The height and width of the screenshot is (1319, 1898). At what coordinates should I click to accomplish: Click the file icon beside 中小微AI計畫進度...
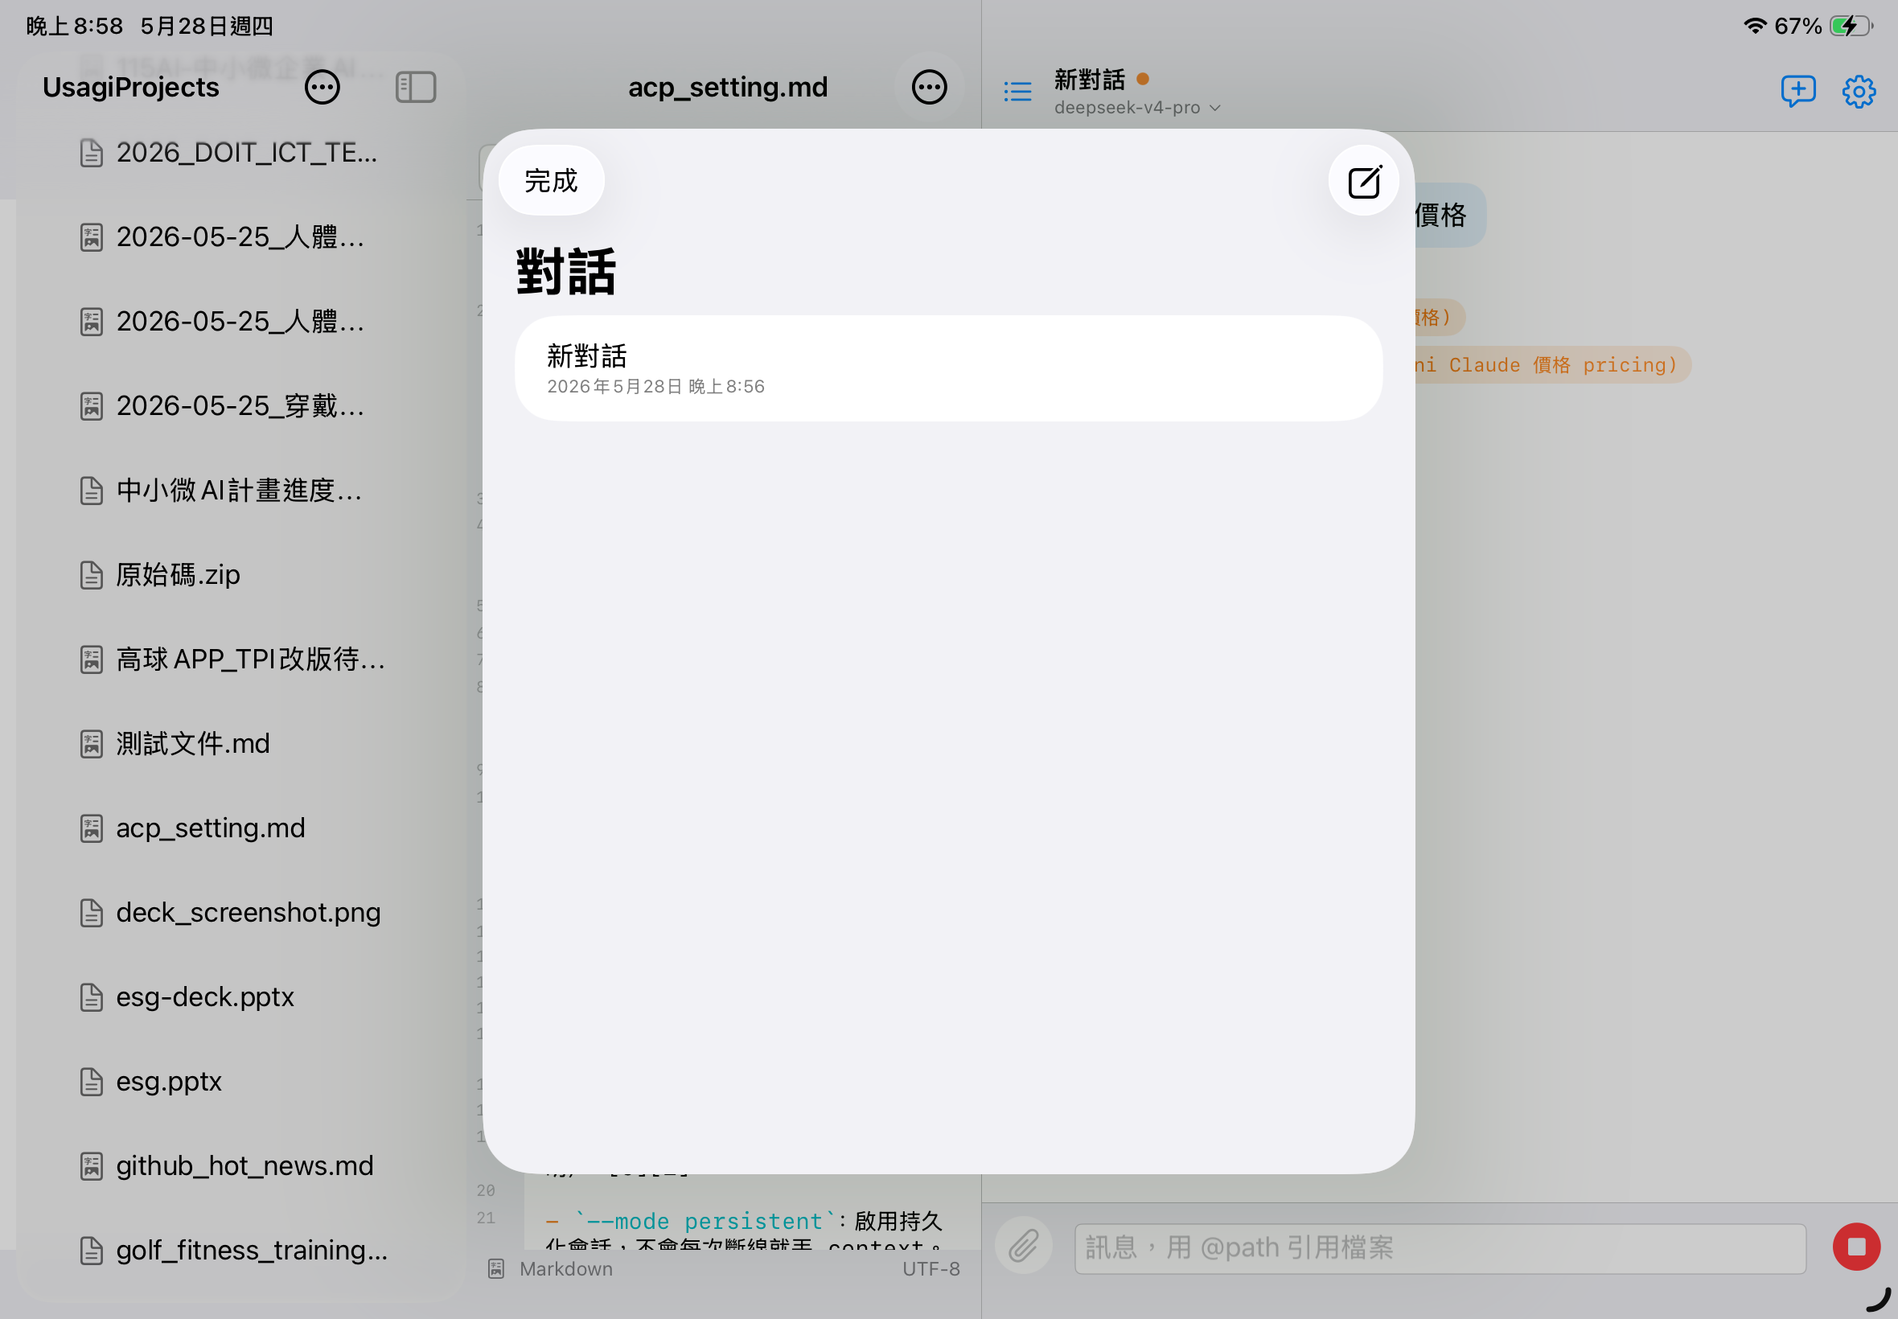[91, 491]
